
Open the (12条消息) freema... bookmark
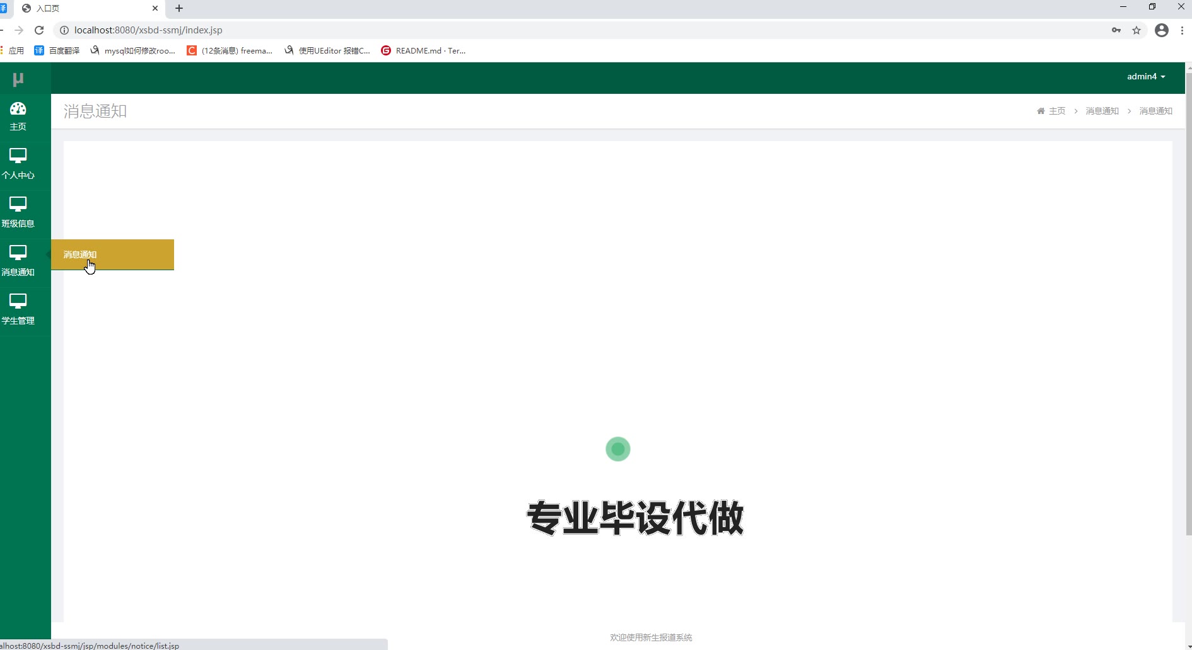coord(230,50)
